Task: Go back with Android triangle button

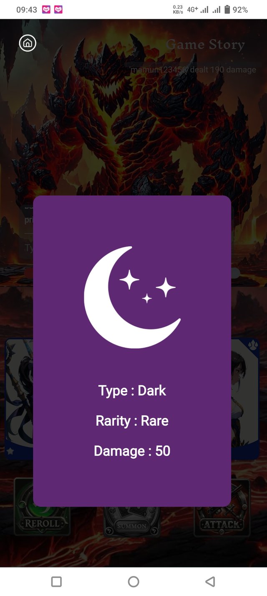Action: click(210, 581)
